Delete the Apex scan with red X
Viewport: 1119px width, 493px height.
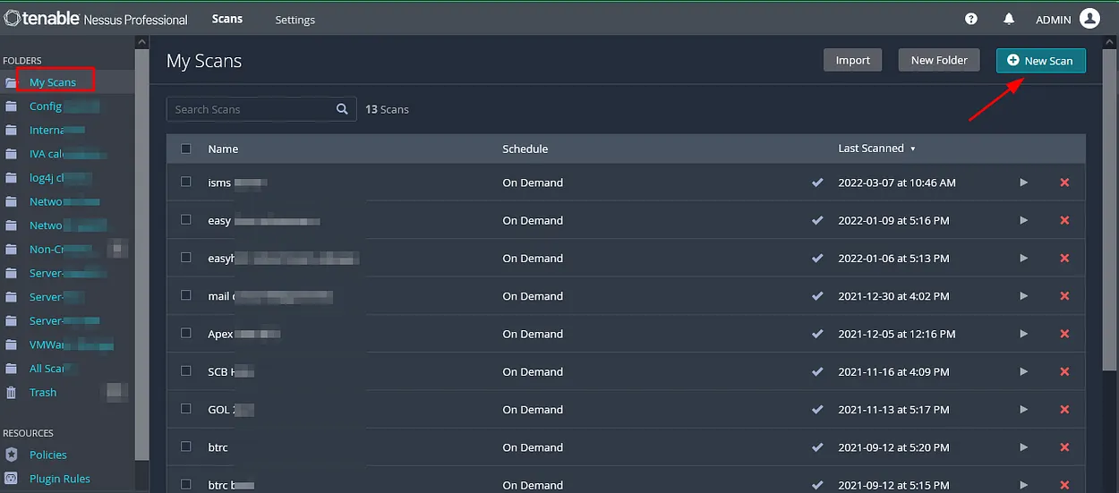point(1064,334)
